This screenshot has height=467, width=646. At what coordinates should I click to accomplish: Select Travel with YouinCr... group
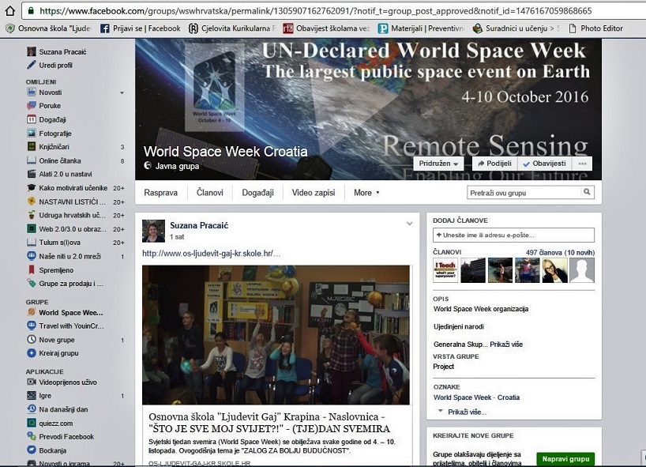(71, 326)
